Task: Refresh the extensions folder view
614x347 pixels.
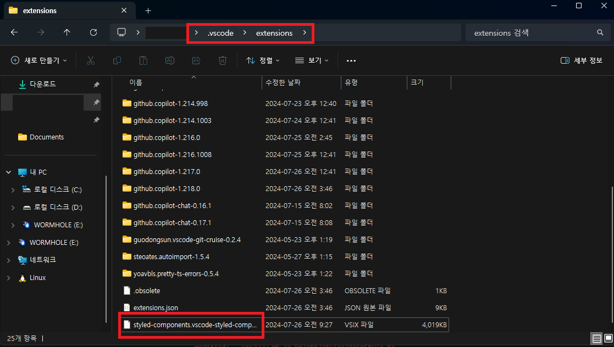Action: pos(93,32)
